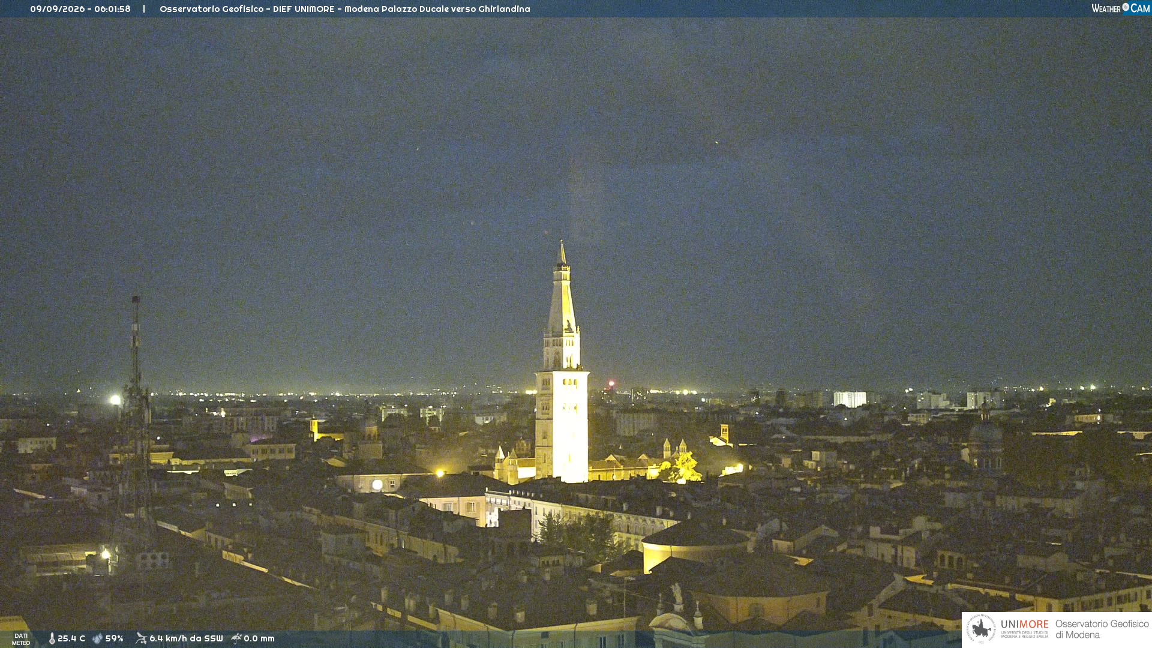Click the UNIMORE university seal emblem
Viewport: 1152px width, 648px height.
click(980, 629)
